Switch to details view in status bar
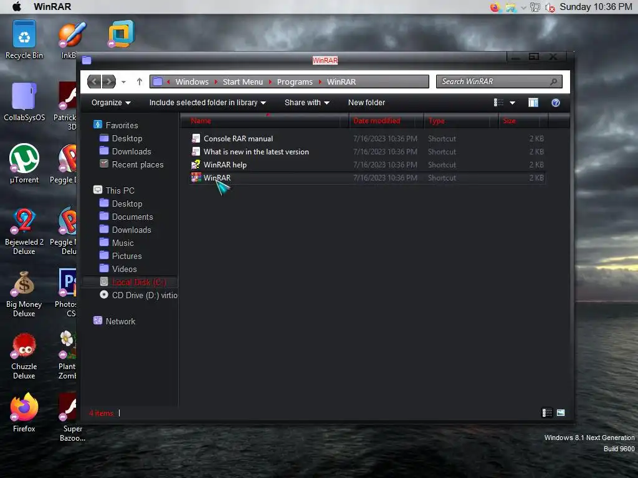This screenshot has height=478, width=638. [547, 413]
